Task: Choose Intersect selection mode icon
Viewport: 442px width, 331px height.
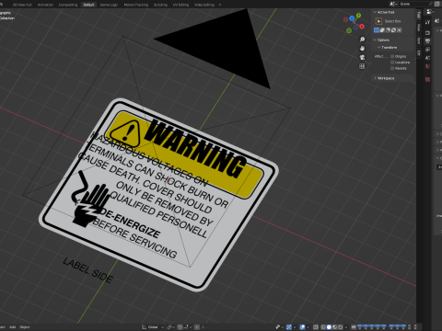Action: (399, 30)
